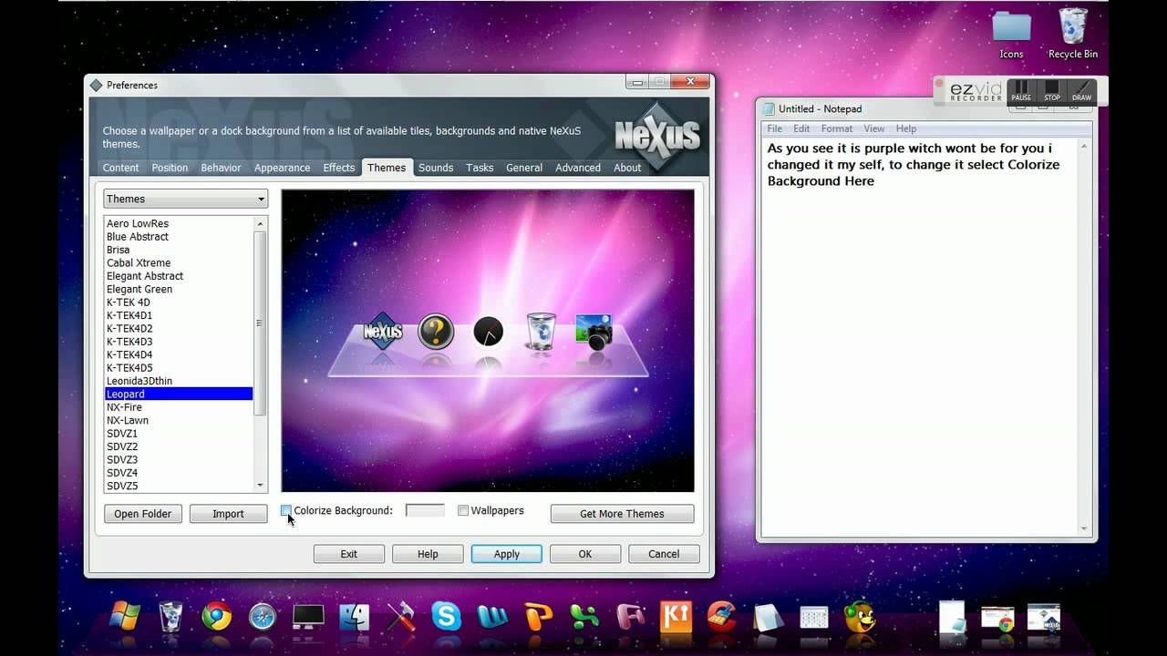Launch the blue W Word icon
The height and width of the screenshot is (656, 1167).
(492, 617)
